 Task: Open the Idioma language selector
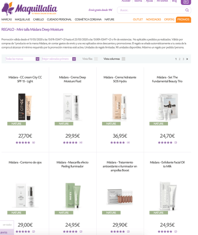(138, 1)
